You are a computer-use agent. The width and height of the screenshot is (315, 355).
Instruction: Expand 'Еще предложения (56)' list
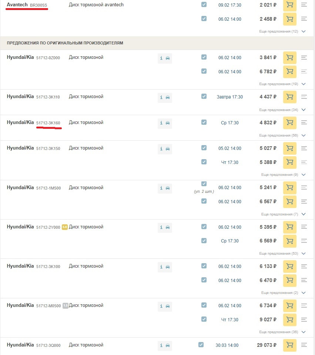[282, 135]
